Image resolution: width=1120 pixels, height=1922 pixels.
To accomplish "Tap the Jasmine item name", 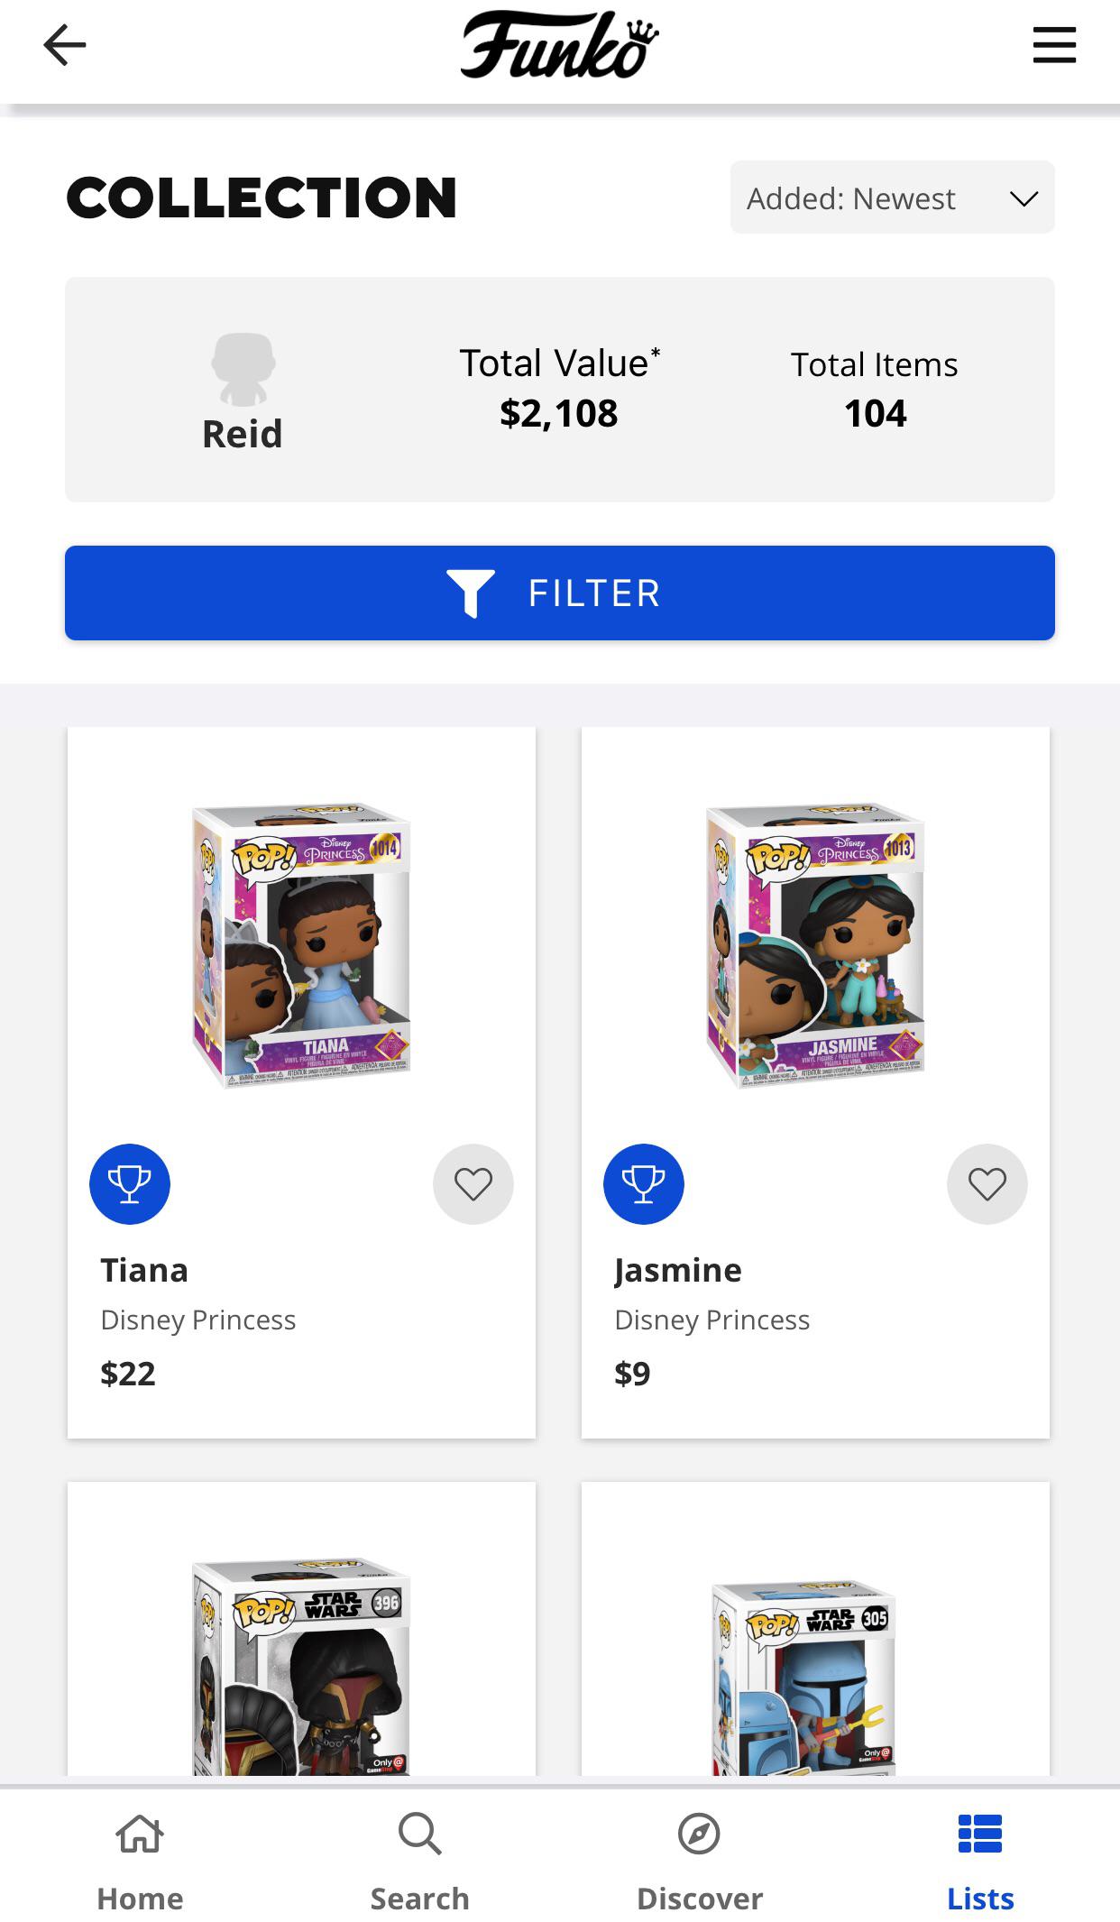I will [678, 1270].
